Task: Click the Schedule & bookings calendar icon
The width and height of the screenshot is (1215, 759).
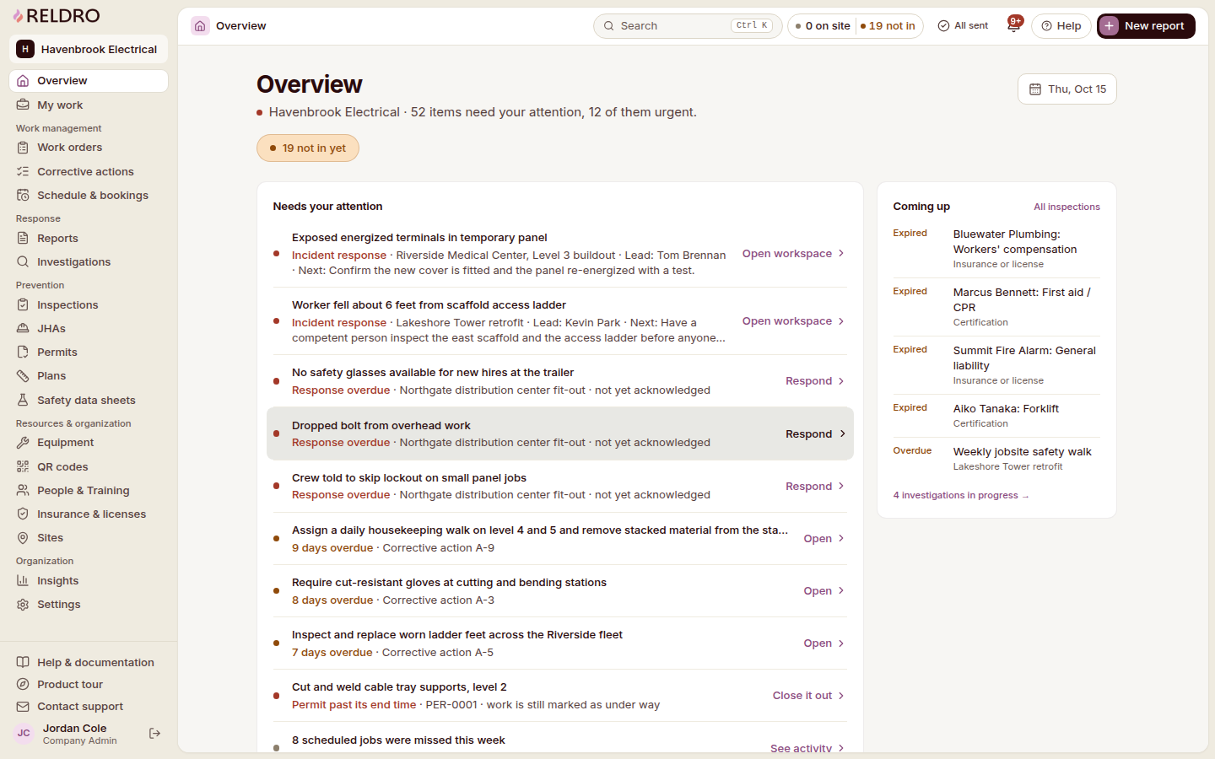Action: [x=23, y=195]
